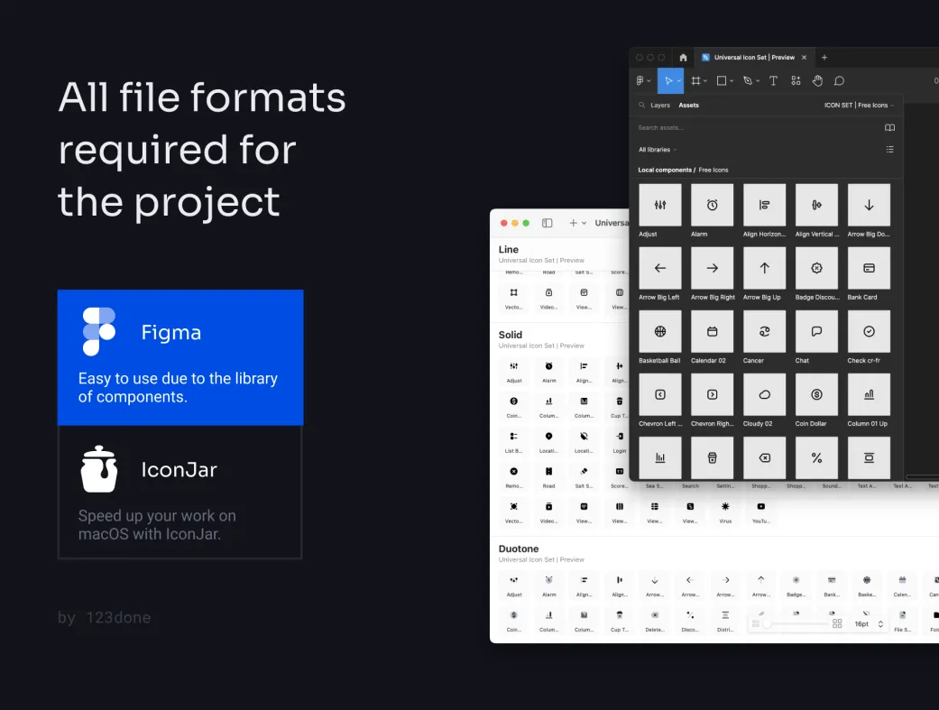Pick the Calendar 02 component
939x710 pixels.
[712, 331]
